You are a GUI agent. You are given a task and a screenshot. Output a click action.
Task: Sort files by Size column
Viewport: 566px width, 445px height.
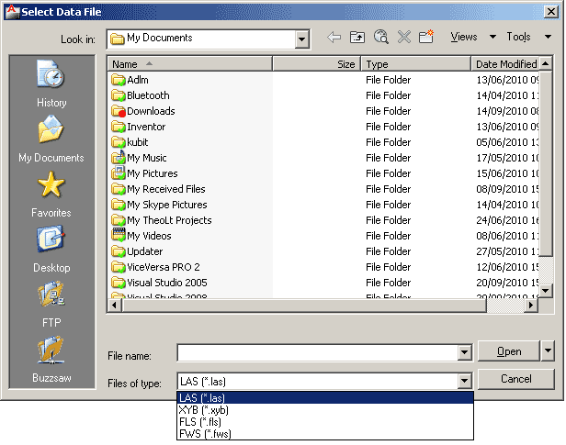tap(317, 64)
